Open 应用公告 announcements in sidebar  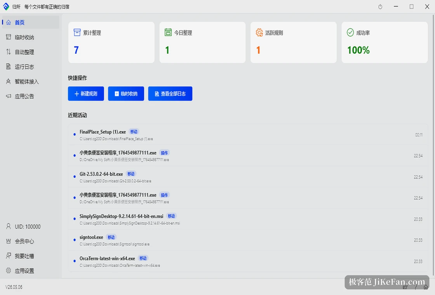(x=30, y=96)
